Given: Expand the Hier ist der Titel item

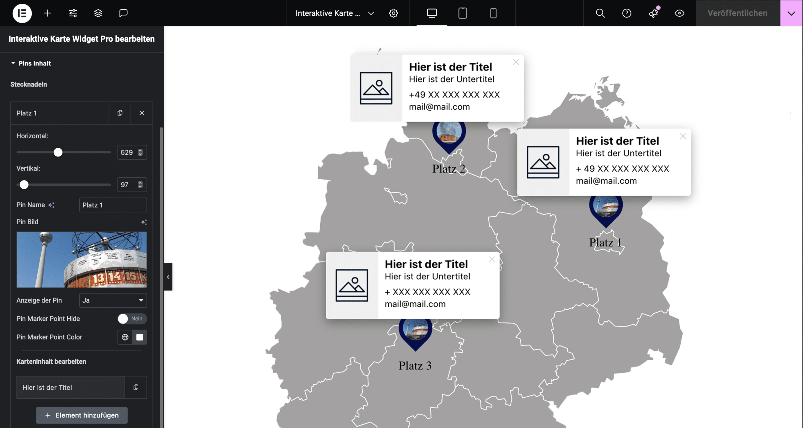Looking at the screenshot, I should [x=71, y=388].
